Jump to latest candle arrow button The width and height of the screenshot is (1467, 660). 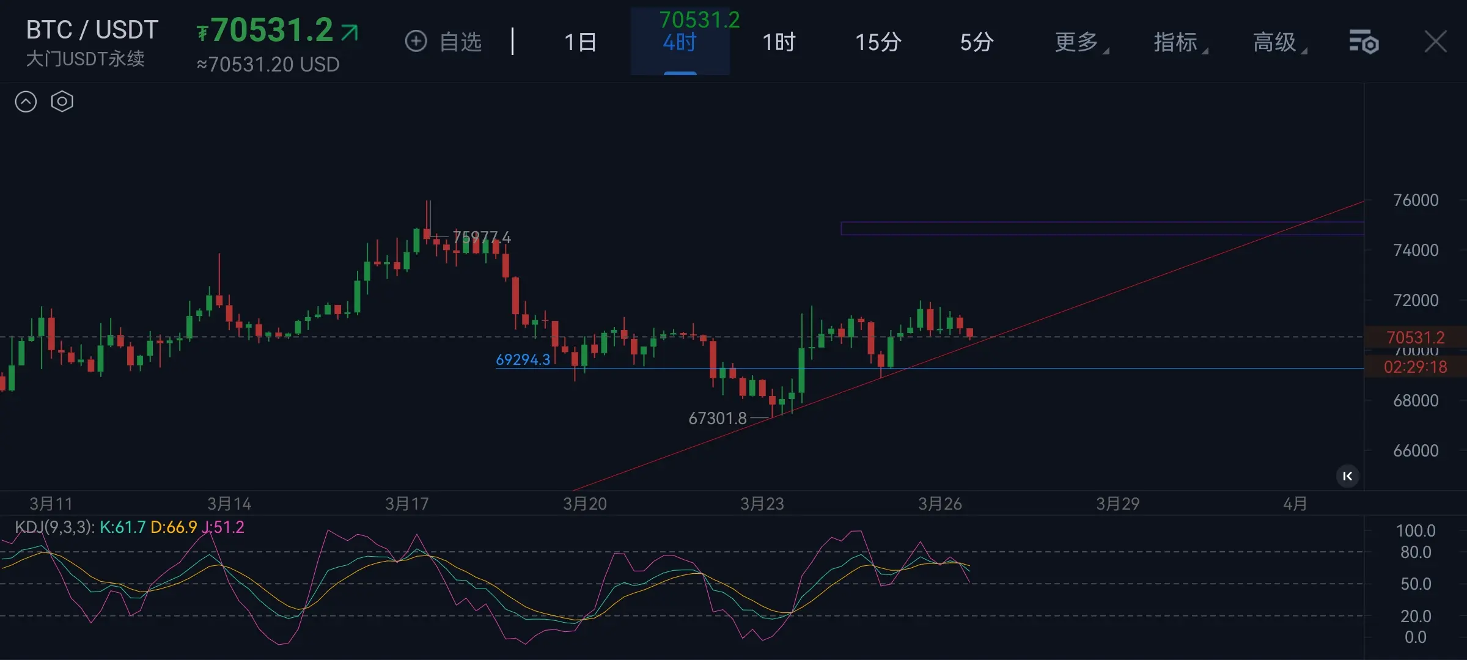(1347, 476)
